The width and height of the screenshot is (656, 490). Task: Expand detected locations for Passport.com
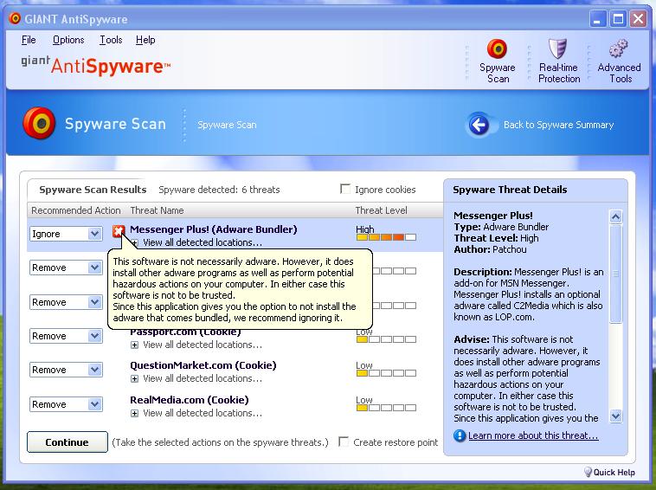pyautogui.click(x=134, y=345)
